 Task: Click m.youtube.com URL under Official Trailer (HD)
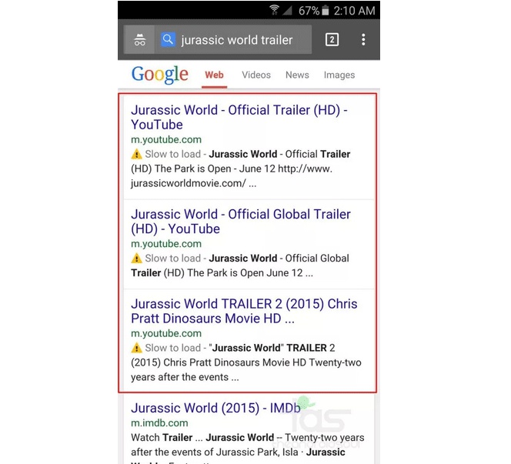pos(166,140)
